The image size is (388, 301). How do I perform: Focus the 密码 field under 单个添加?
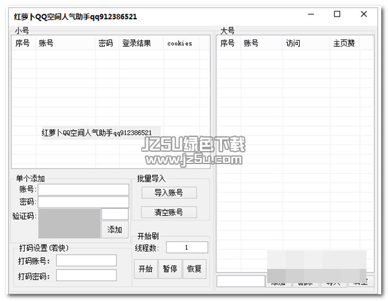83,202
